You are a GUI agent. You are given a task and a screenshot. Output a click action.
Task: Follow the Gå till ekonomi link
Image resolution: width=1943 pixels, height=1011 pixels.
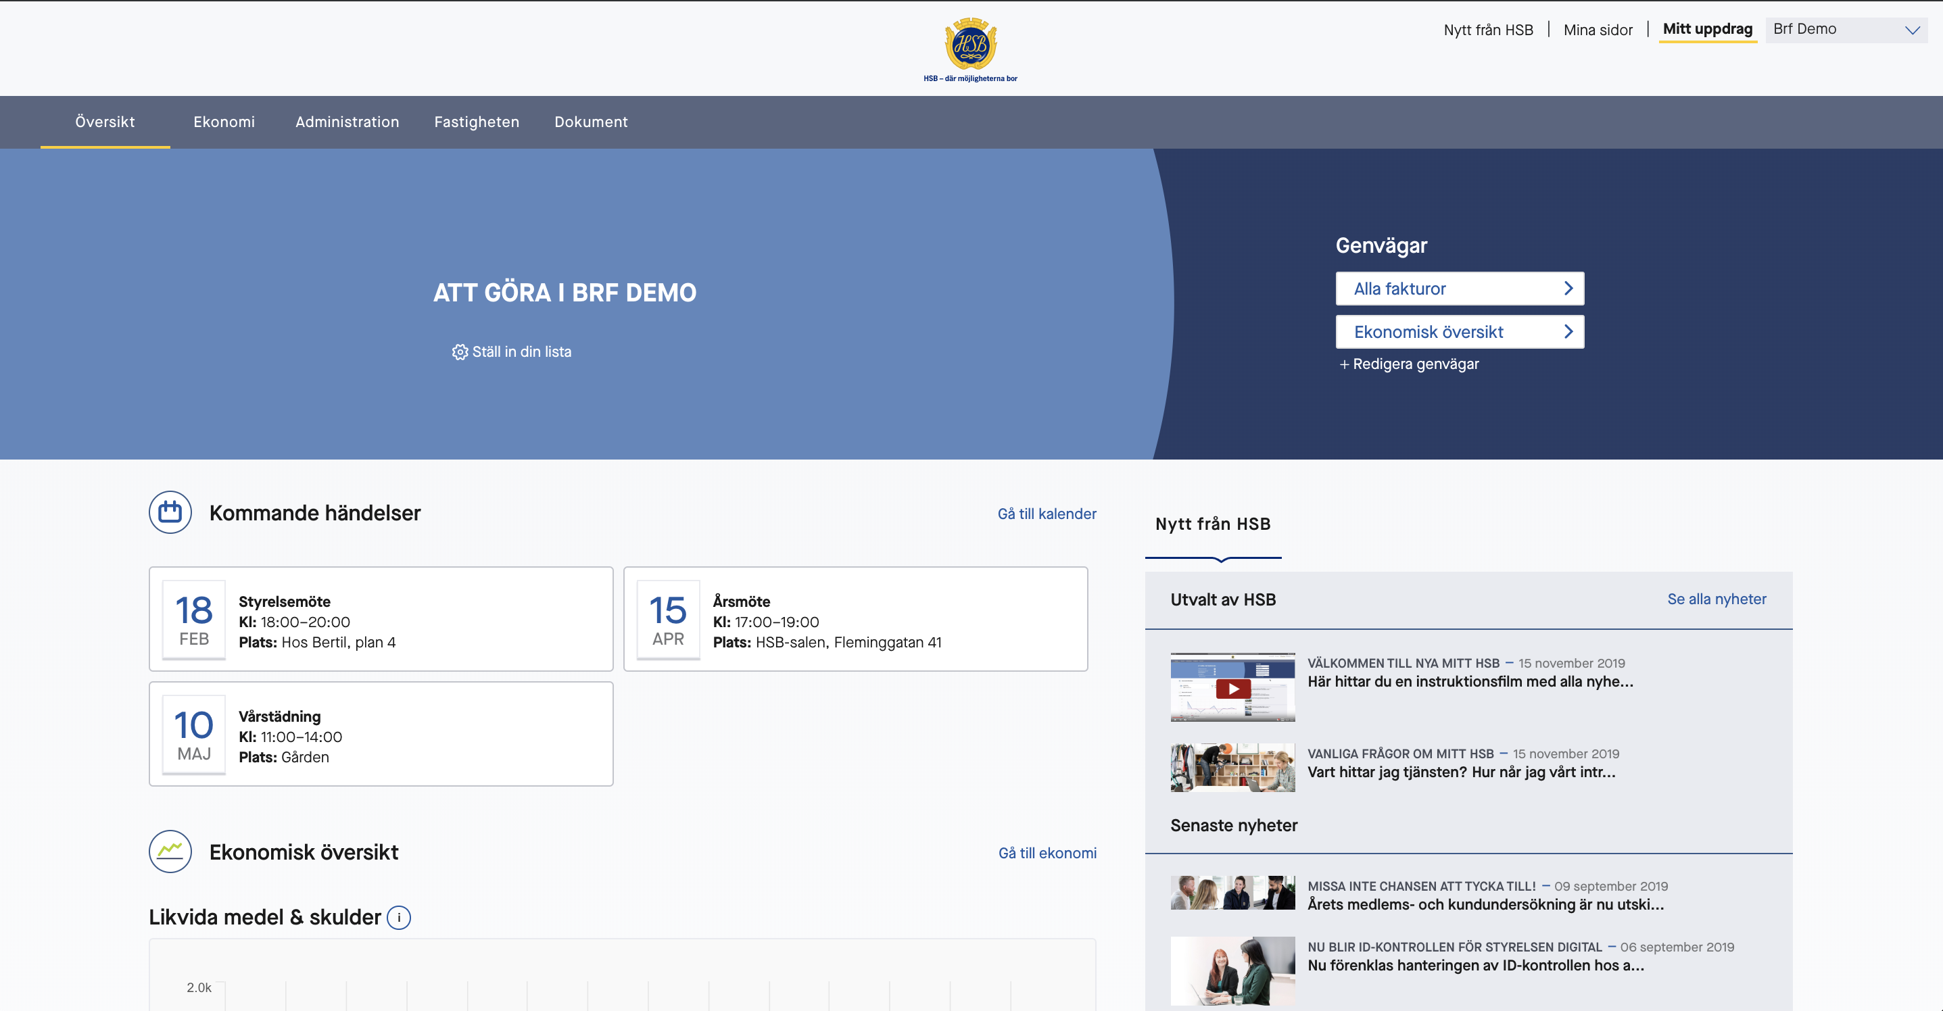pos(1047,854)
